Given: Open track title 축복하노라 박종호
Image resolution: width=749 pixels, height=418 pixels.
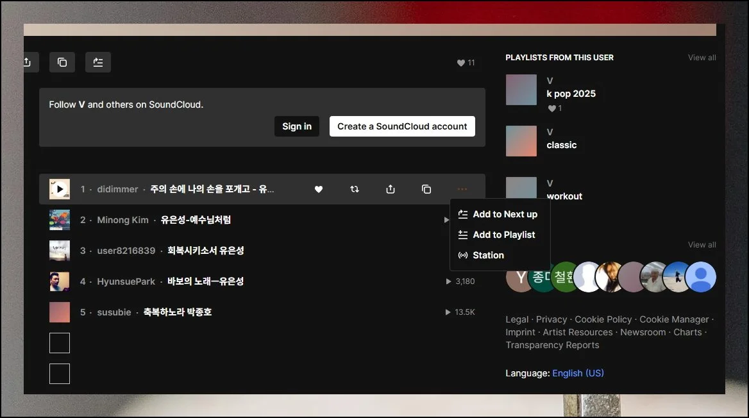Looking at the screenshot, I should coord(177,312).
